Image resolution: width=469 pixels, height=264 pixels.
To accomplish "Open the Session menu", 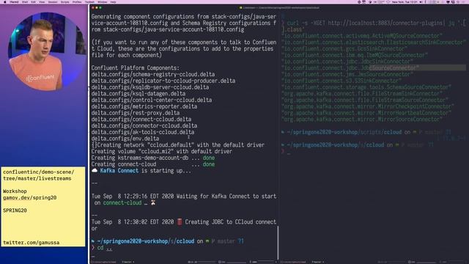I will coord(53,1).
